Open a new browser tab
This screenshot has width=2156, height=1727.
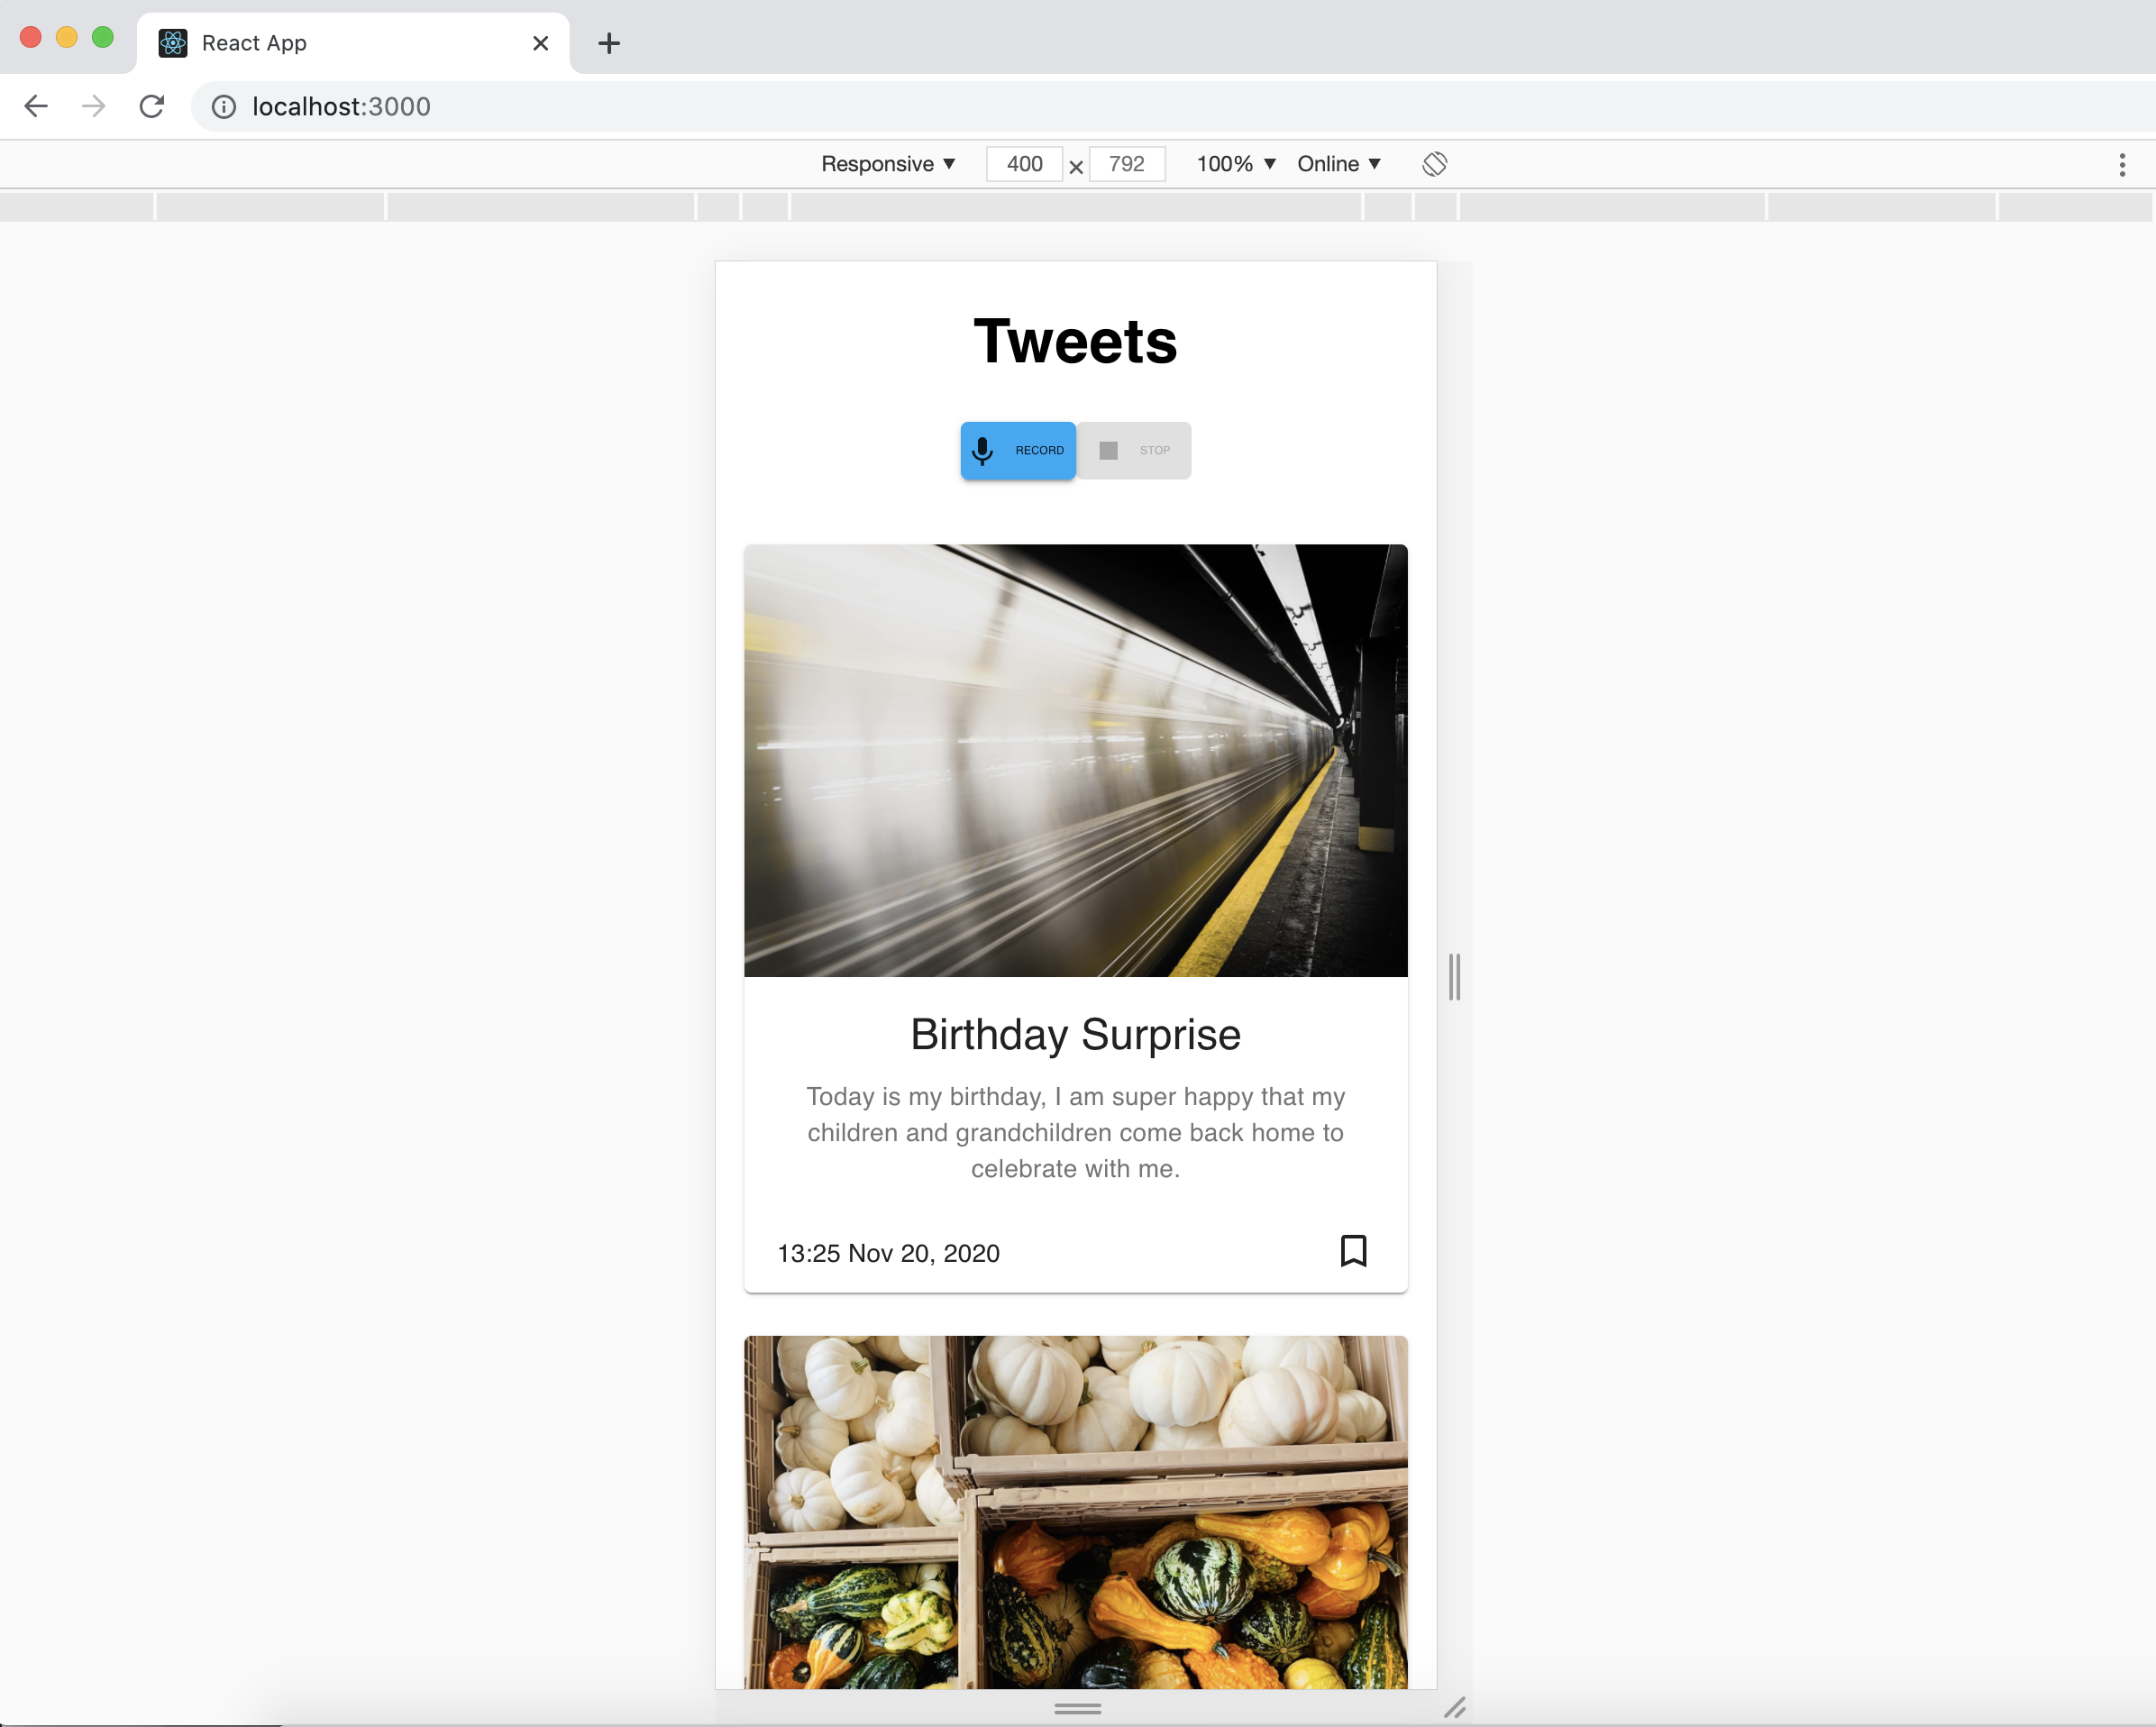608,43
